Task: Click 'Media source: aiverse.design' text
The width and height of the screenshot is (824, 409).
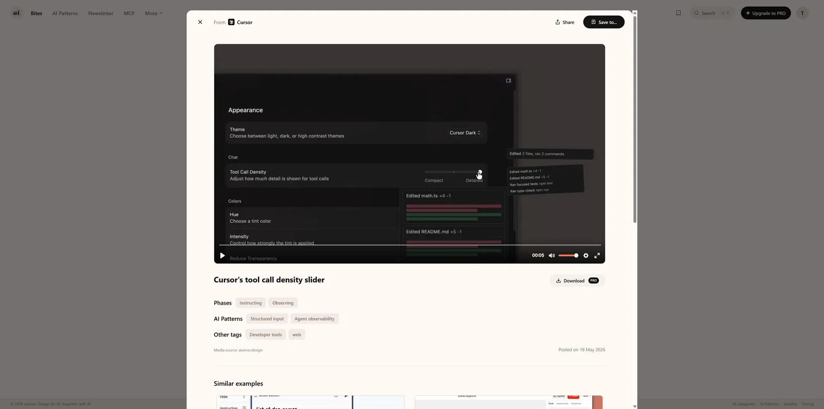Action: point(238,350)
